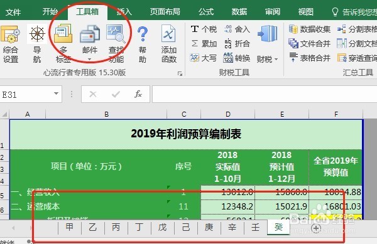Switch to sheet tab 壬

pyautogui.click(x=255, y=227)
